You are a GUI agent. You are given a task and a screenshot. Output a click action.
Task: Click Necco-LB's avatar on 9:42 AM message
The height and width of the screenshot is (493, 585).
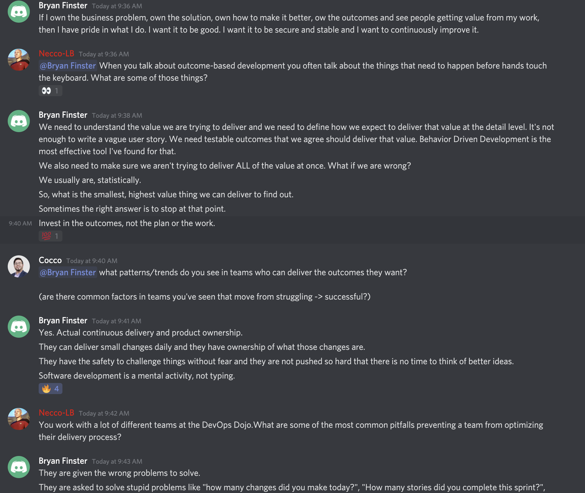(x=19, y=419)
